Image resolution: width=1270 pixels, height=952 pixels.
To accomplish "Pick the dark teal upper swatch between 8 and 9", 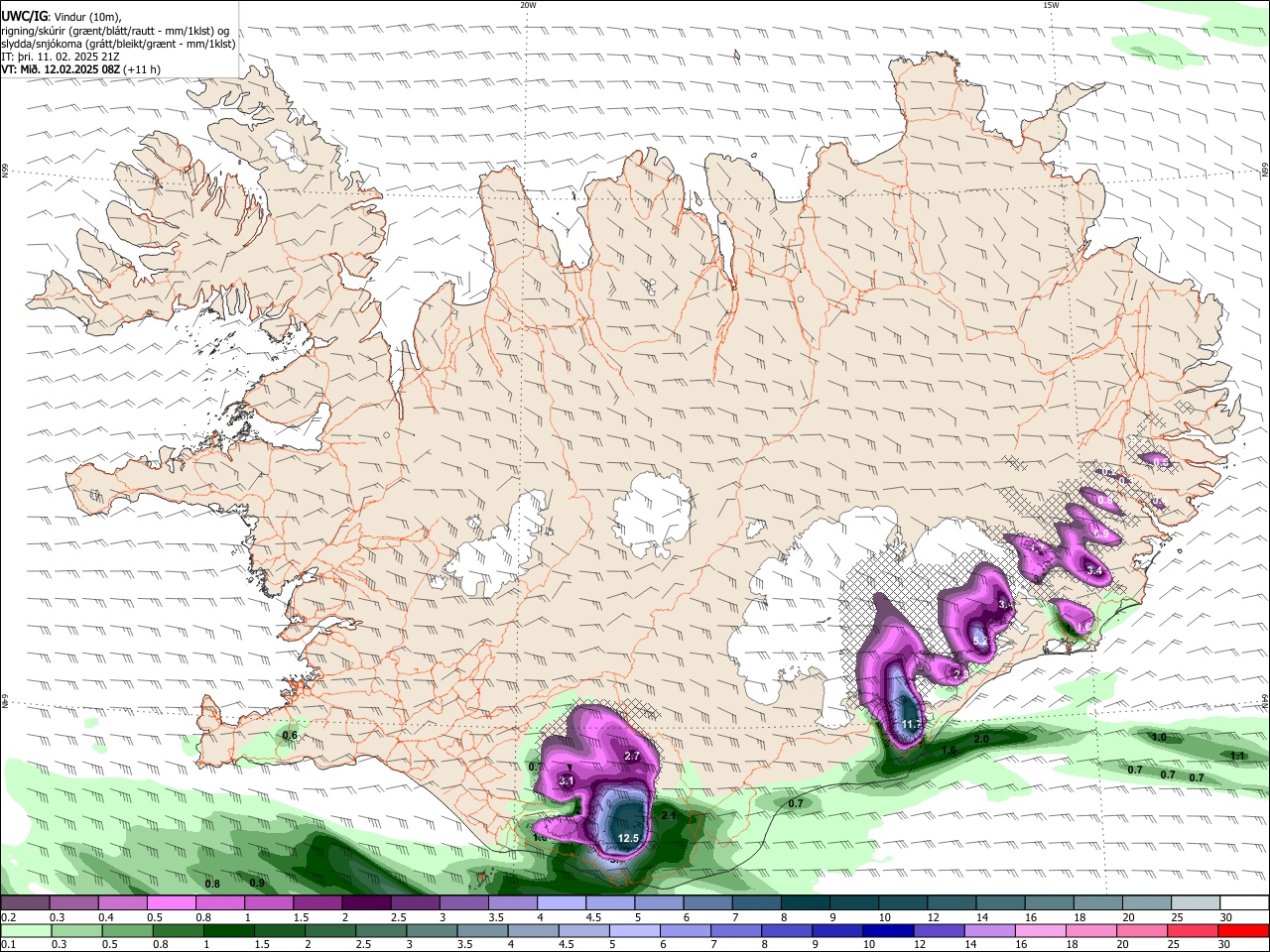I will pos(804,903).
